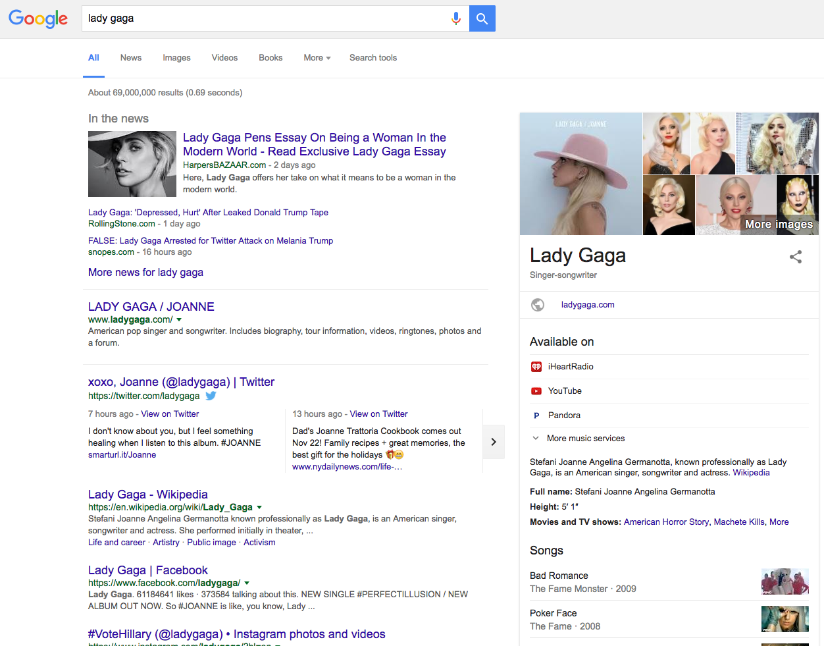824x646 pixels.
Task: Open Artistry sitelink
Action: pos(166,543)
